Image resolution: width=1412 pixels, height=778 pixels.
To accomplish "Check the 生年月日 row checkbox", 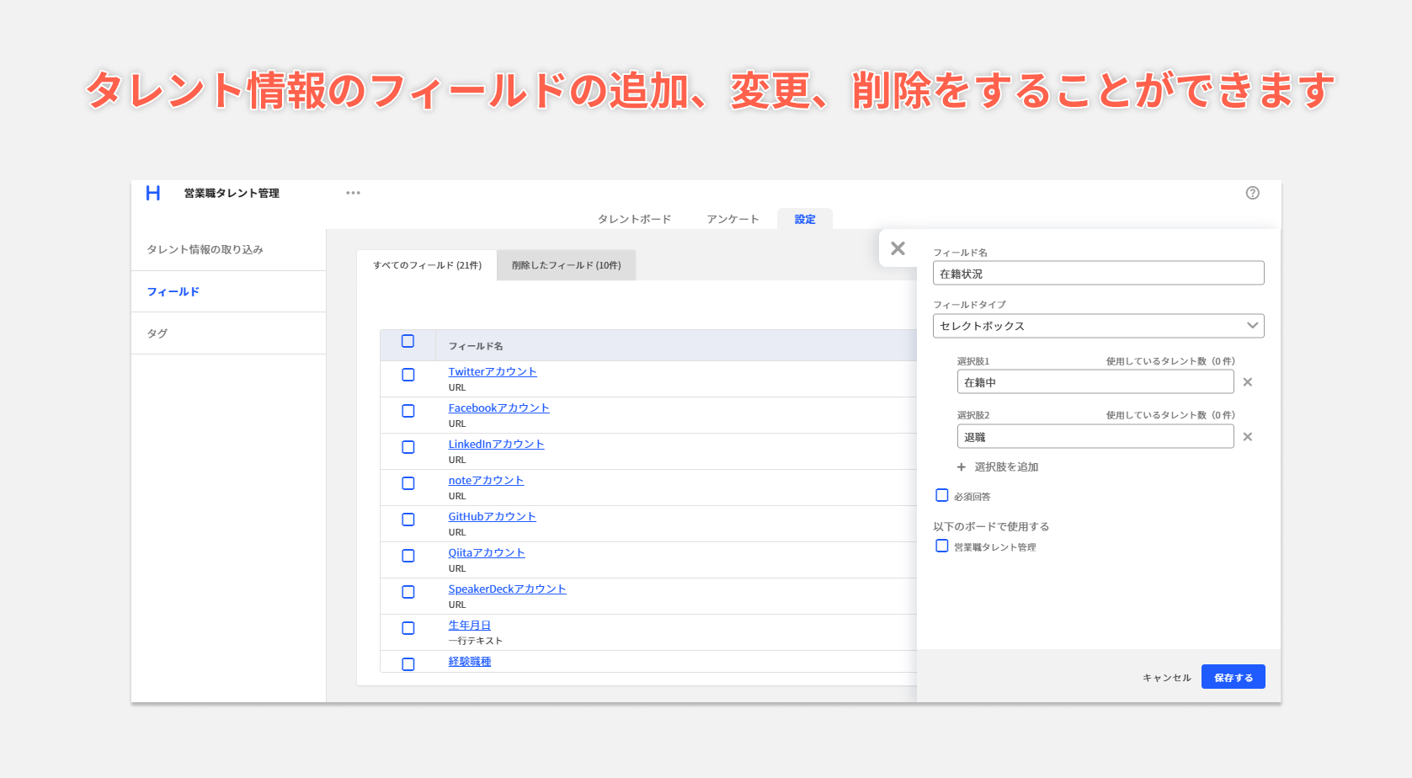I will (408, 628).
